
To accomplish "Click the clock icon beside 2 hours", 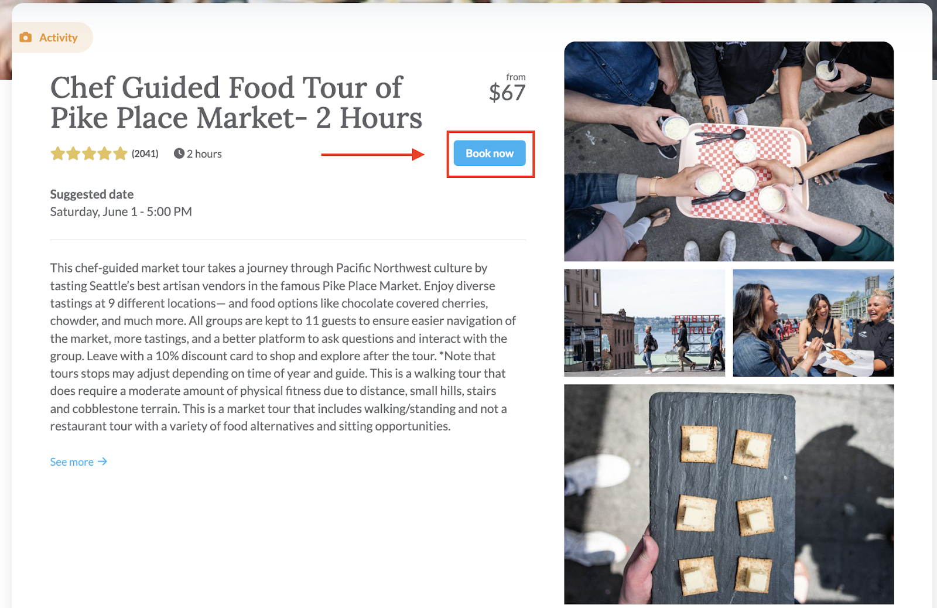I will coord(179,153).
